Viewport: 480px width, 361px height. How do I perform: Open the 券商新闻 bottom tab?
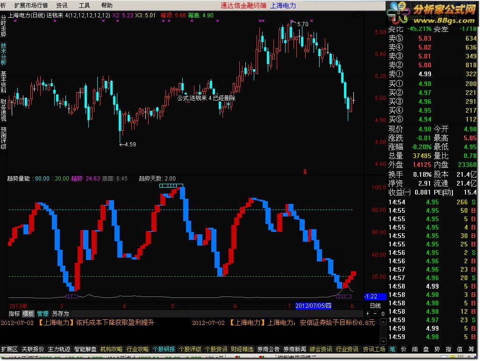(x=294, y=349)
